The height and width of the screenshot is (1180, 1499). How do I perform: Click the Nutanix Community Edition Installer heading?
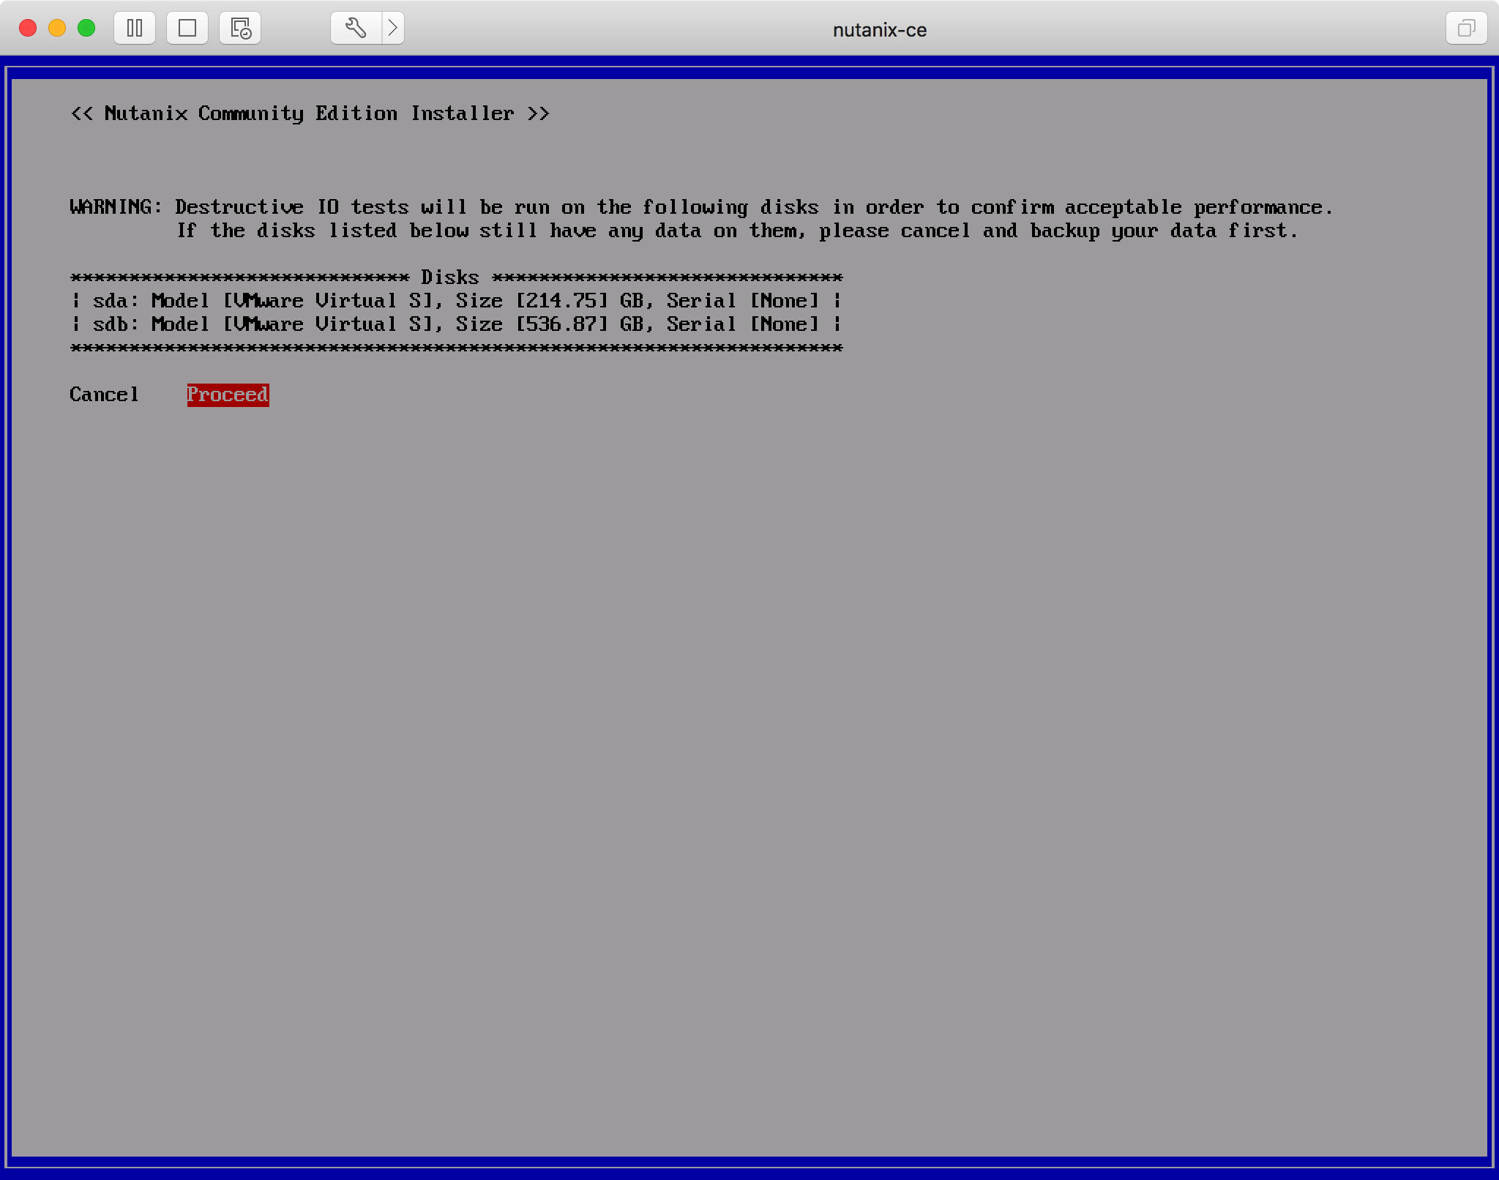click(310, 113)
